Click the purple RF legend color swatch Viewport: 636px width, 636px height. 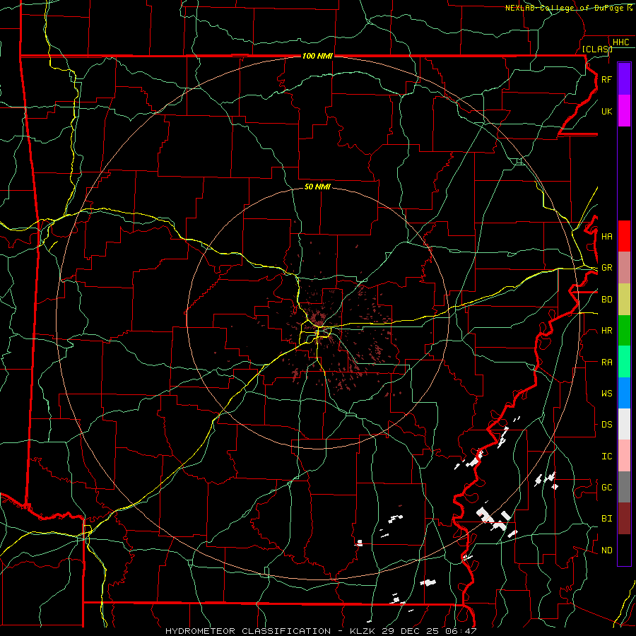(624, 79)
